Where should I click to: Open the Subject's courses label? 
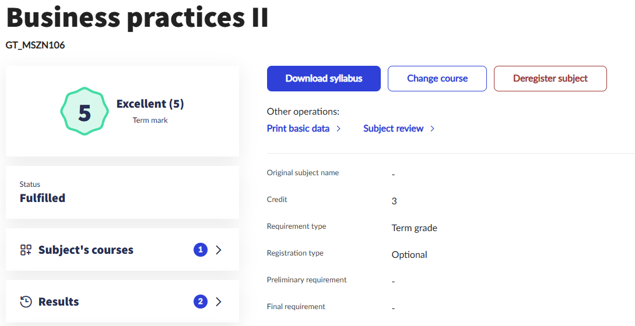click(86, 250)
